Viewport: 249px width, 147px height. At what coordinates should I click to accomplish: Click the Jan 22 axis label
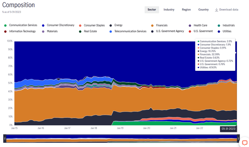[199, 128]
